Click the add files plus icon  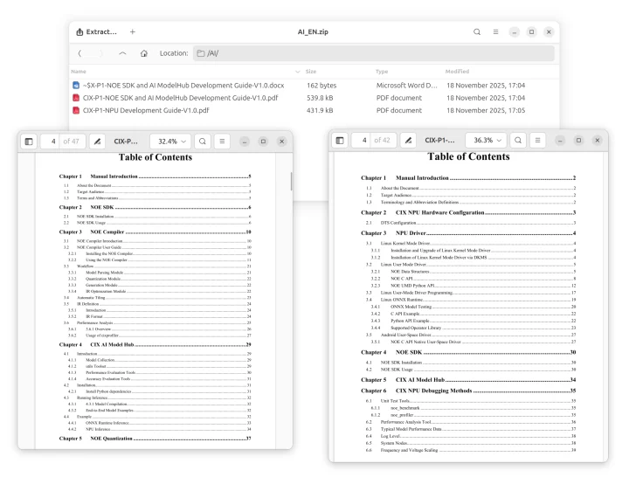[133, 31]
